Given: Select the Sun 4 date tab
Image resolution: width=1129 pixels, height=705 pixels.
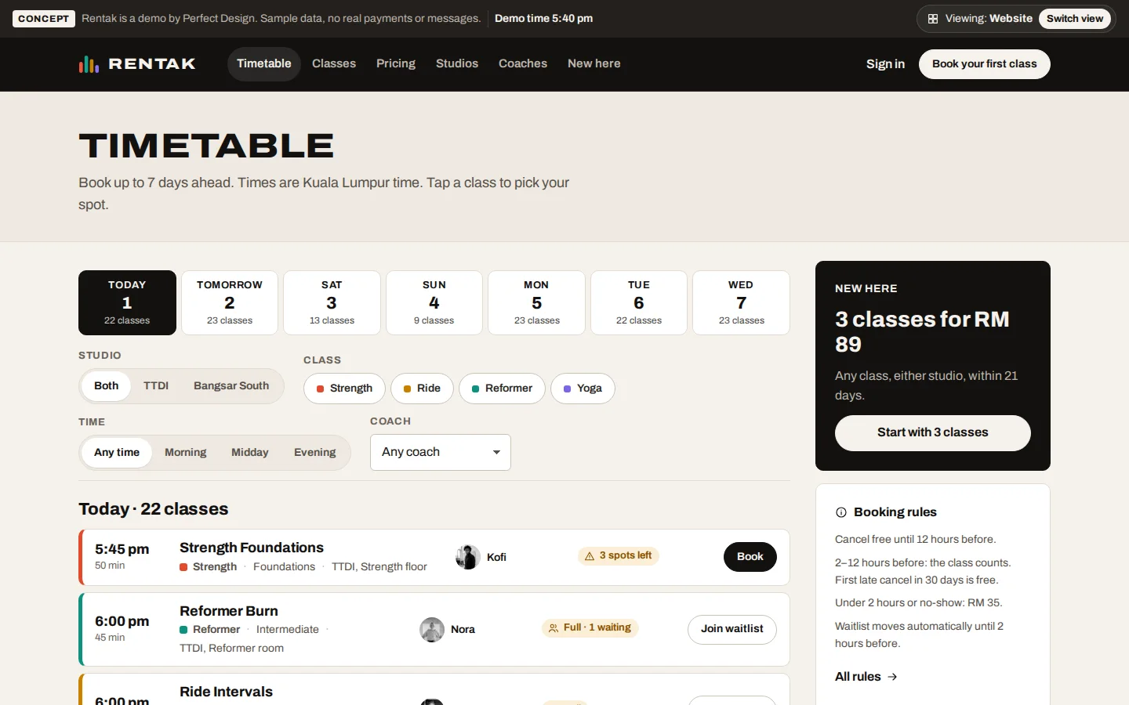Looking at the screenshot, I should pos(434,302).
